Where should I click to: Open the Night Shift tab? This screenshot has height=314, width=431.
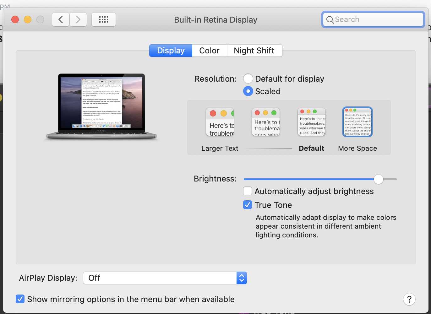pyautogui.click(x=254, y=51)
